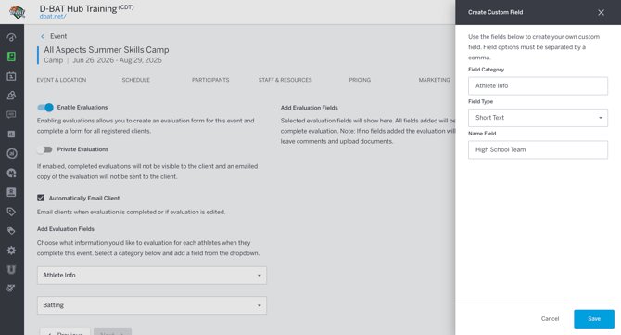Disable the Enable Evaluations toggle

(45, 108)
